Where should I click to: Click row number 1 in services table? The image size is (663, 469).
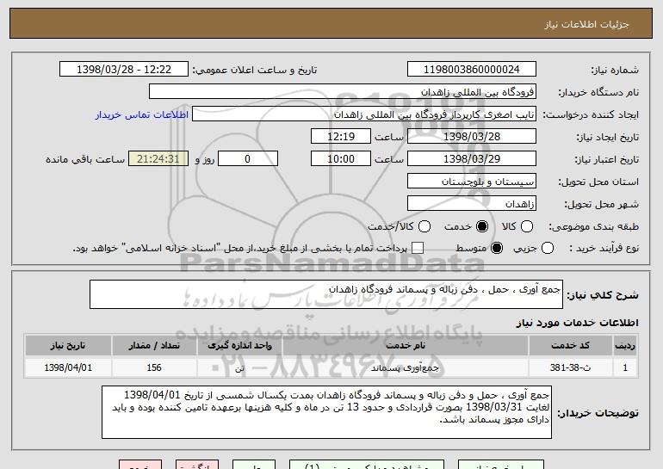point(625,367)
